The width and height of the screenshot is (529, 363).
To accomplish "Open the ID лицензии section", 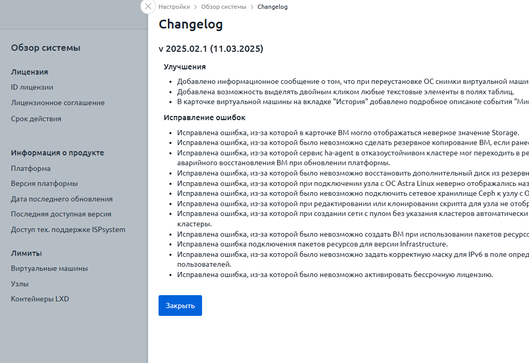I will pyautogui.click(x=32, y=88).
